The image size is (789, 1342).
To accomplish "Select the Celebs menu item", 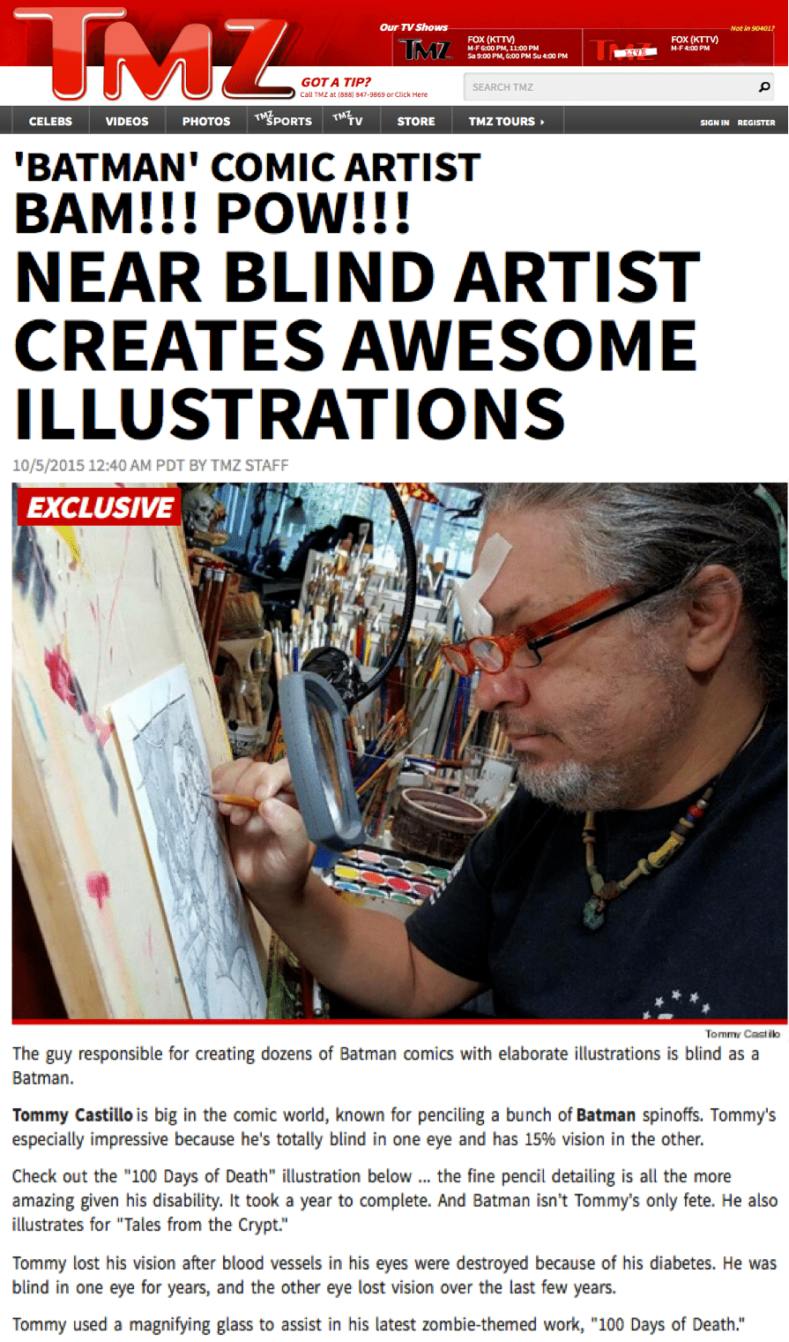I will pyautogui.click(x=50, y=121).
